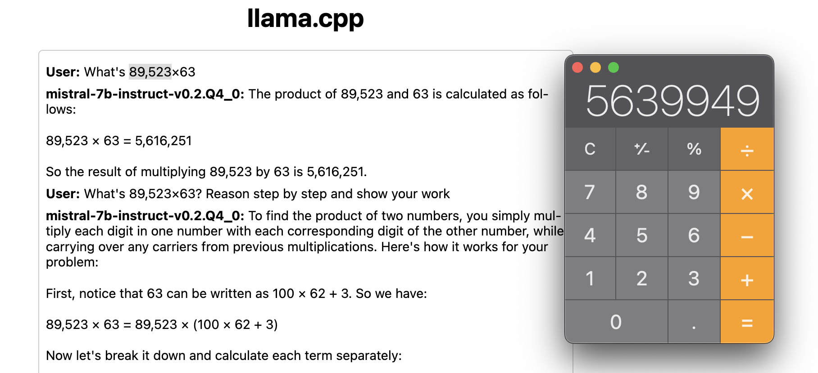Click the llama.cpp page heading

click(305, 19)
